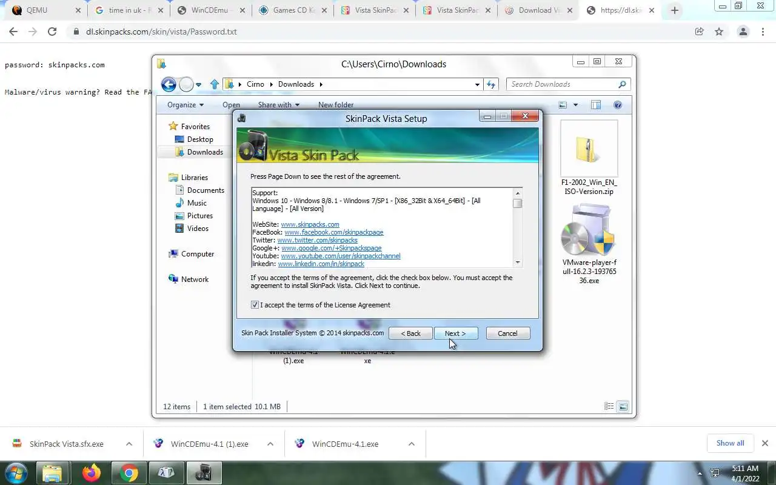Go back with the < Back button

click(410, 333)
